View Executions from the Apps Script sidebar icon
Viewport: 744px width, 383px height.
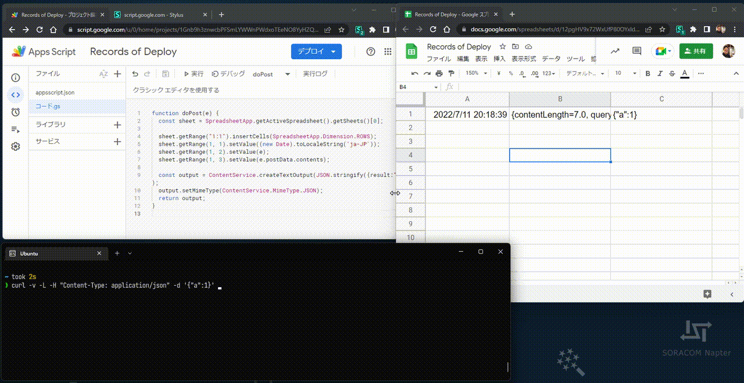(16, 129)
